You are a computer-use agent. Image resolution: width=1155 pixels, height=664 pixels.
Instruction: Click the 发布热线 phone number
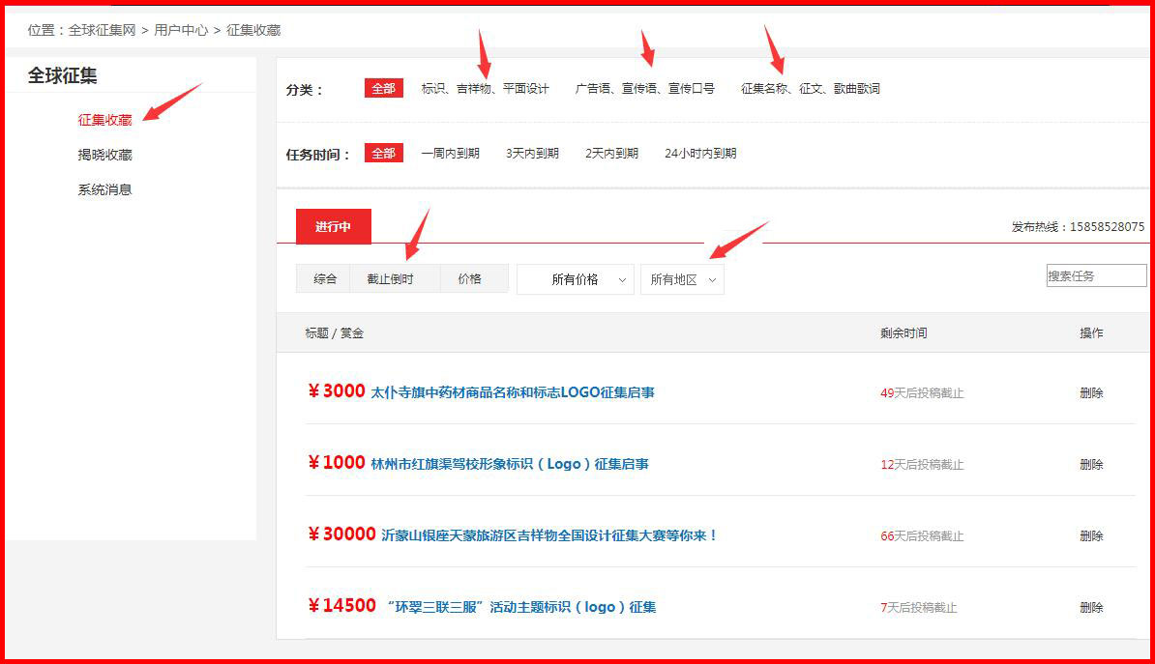pos(1108,227)
